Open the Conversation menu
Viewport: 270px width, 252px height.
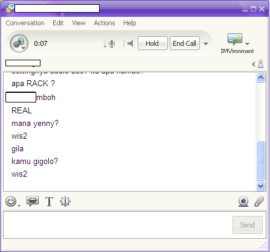25,23
